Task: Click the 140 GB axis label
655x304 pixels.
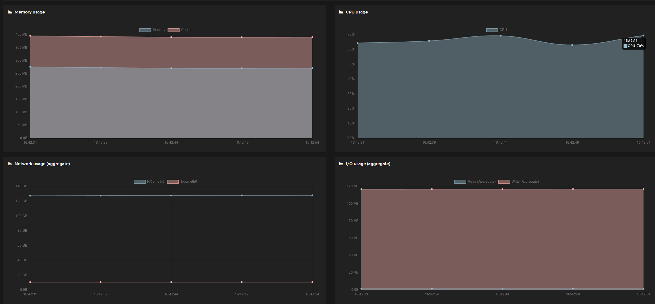Action: coord(21,186)
